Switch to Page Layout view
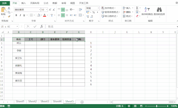Screen dimensions: 178x108 coord(135,106)
